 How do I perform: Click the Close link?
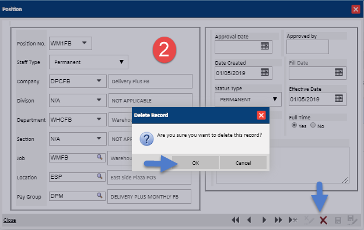[x=9, y=220]
